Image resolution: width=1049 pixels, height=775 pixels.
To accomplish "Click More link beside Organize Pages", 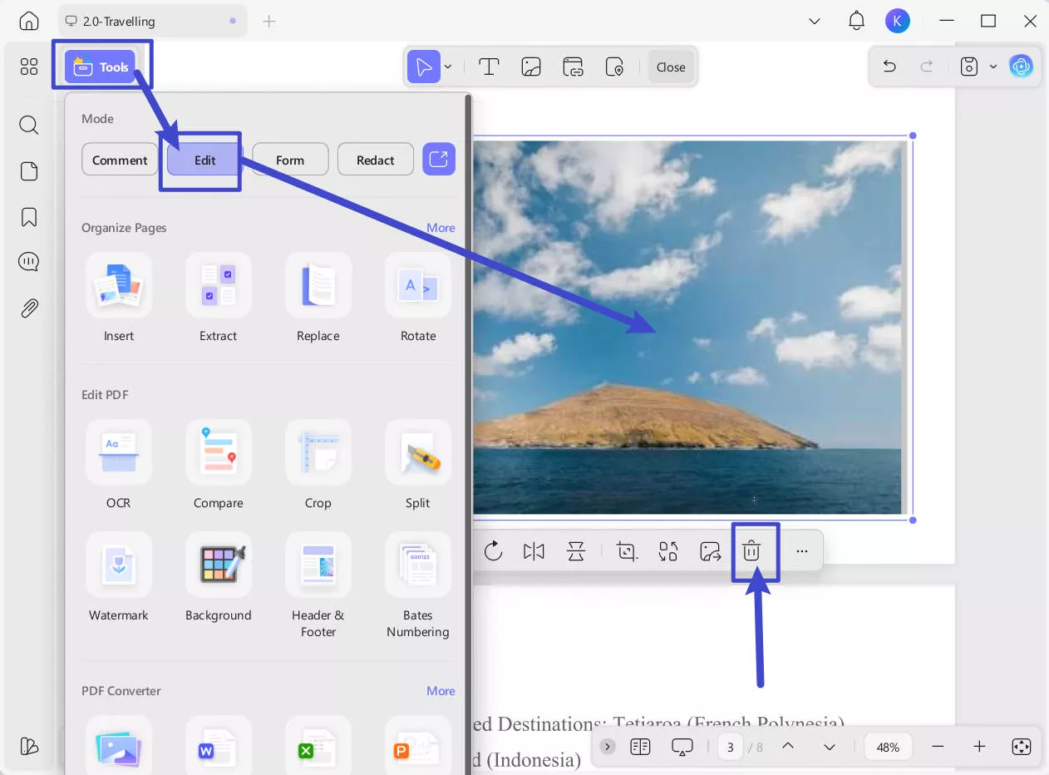I will [441, 228].
